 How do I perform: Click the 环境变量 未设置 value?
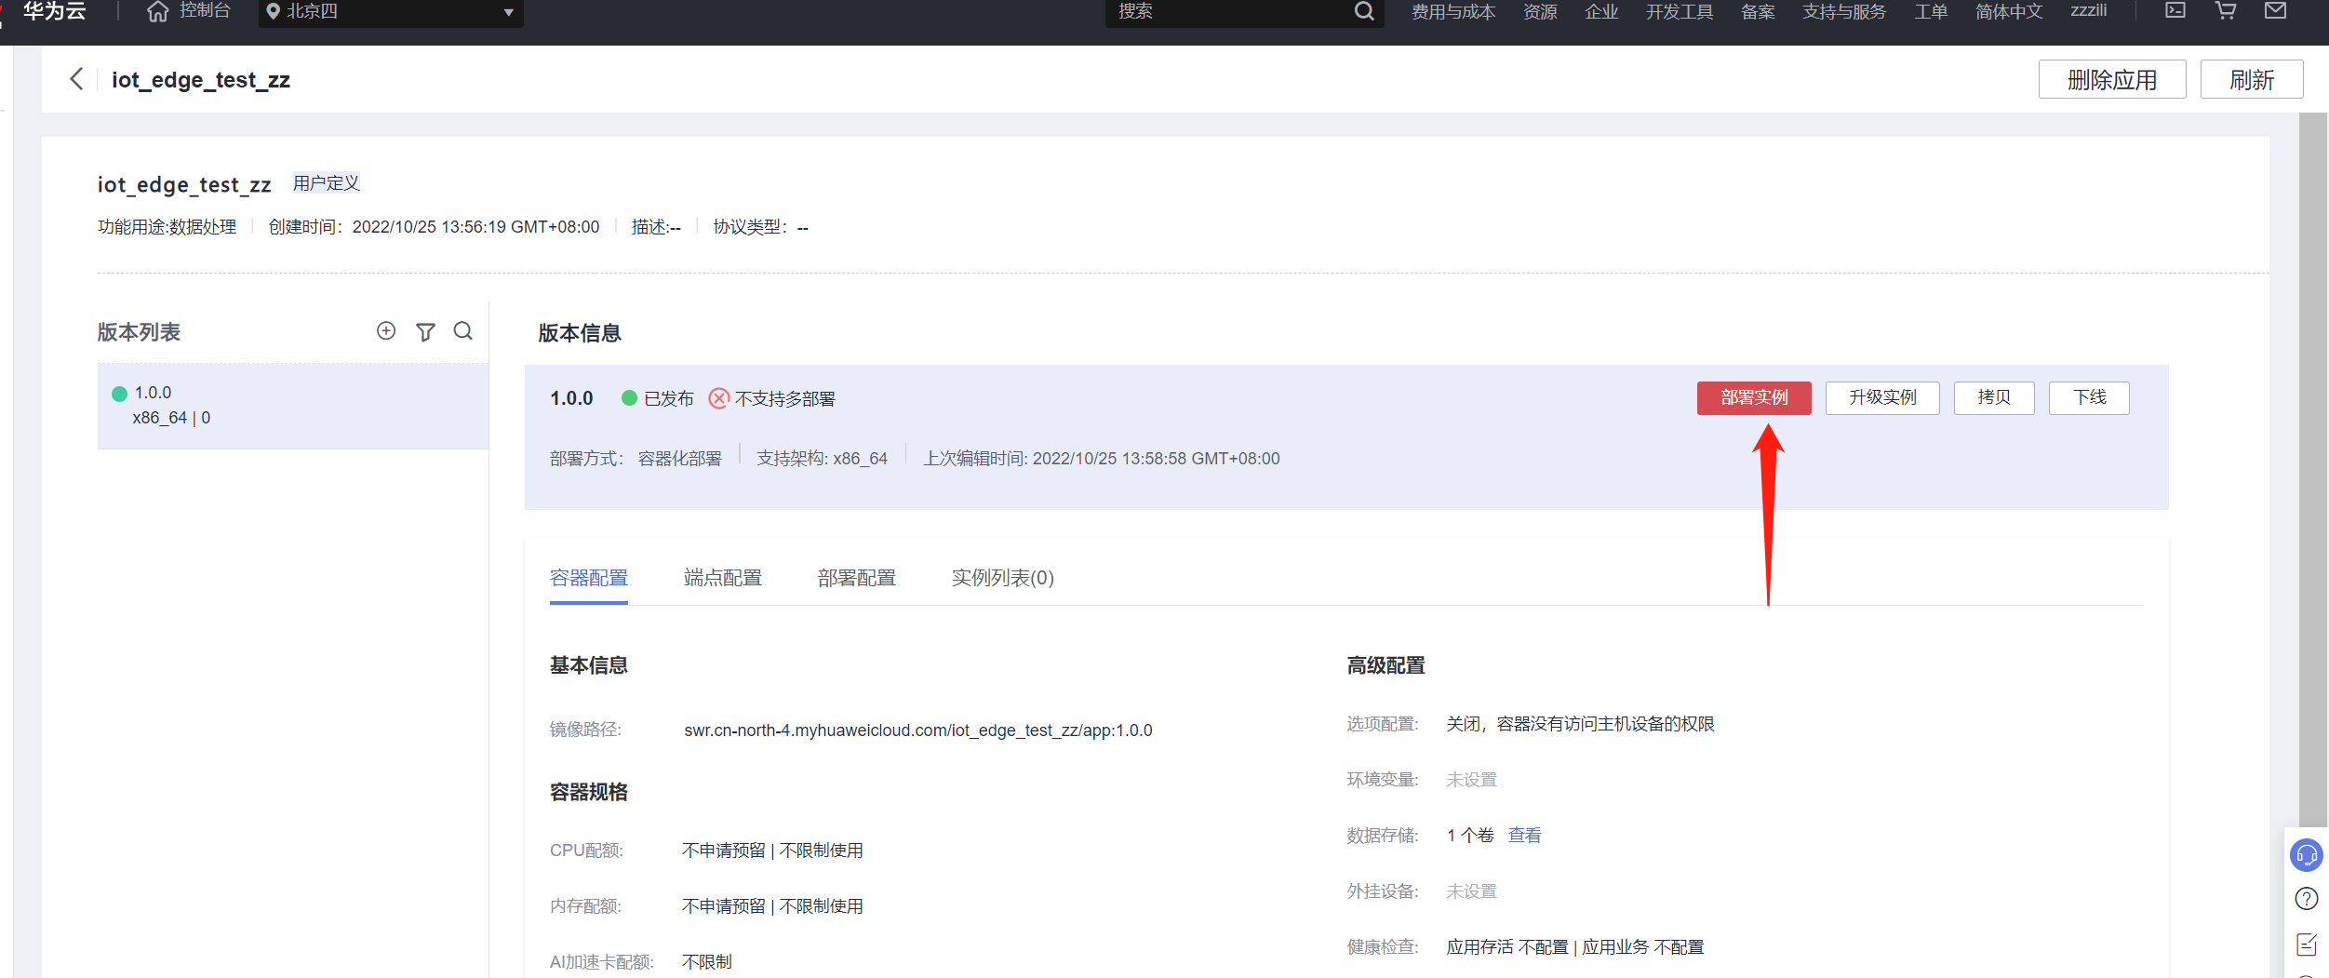(1471, 780)
